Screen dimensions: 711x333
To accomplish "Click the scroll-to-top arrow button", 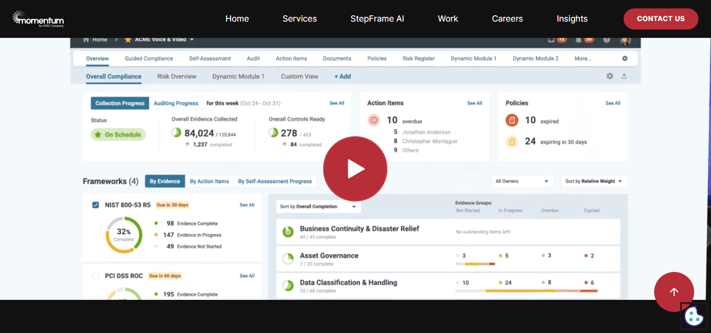I will [x=674, y=292].
